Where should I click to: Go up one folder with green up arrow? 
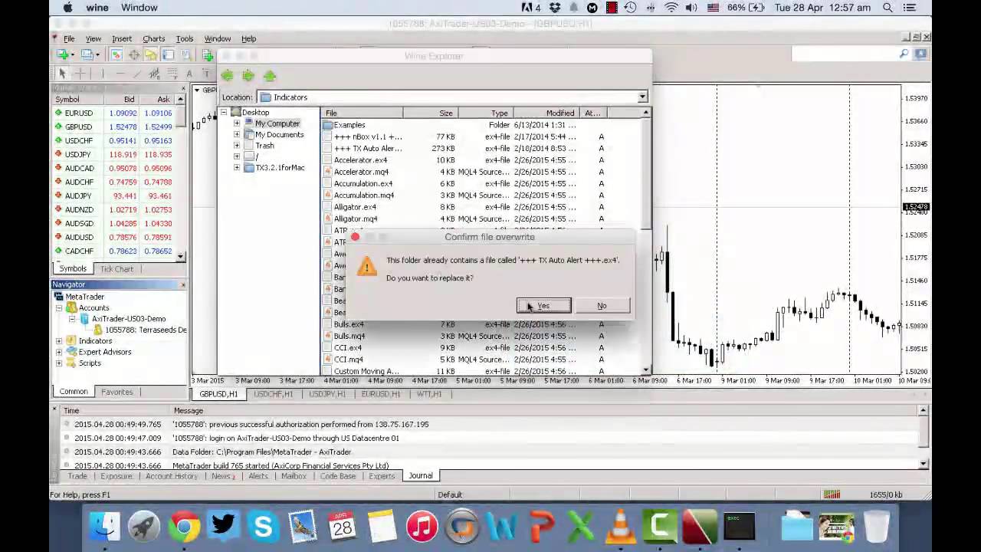[269, 75]
